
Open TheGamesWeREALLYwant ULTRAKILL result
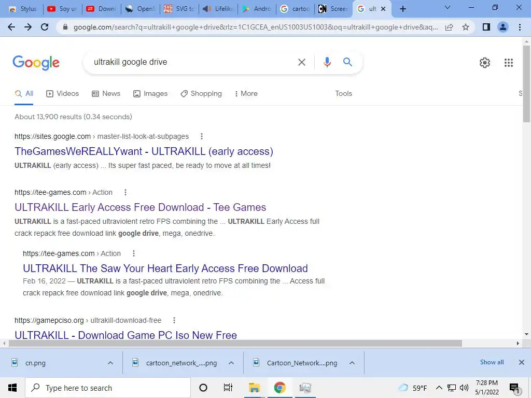click(144, 151)
